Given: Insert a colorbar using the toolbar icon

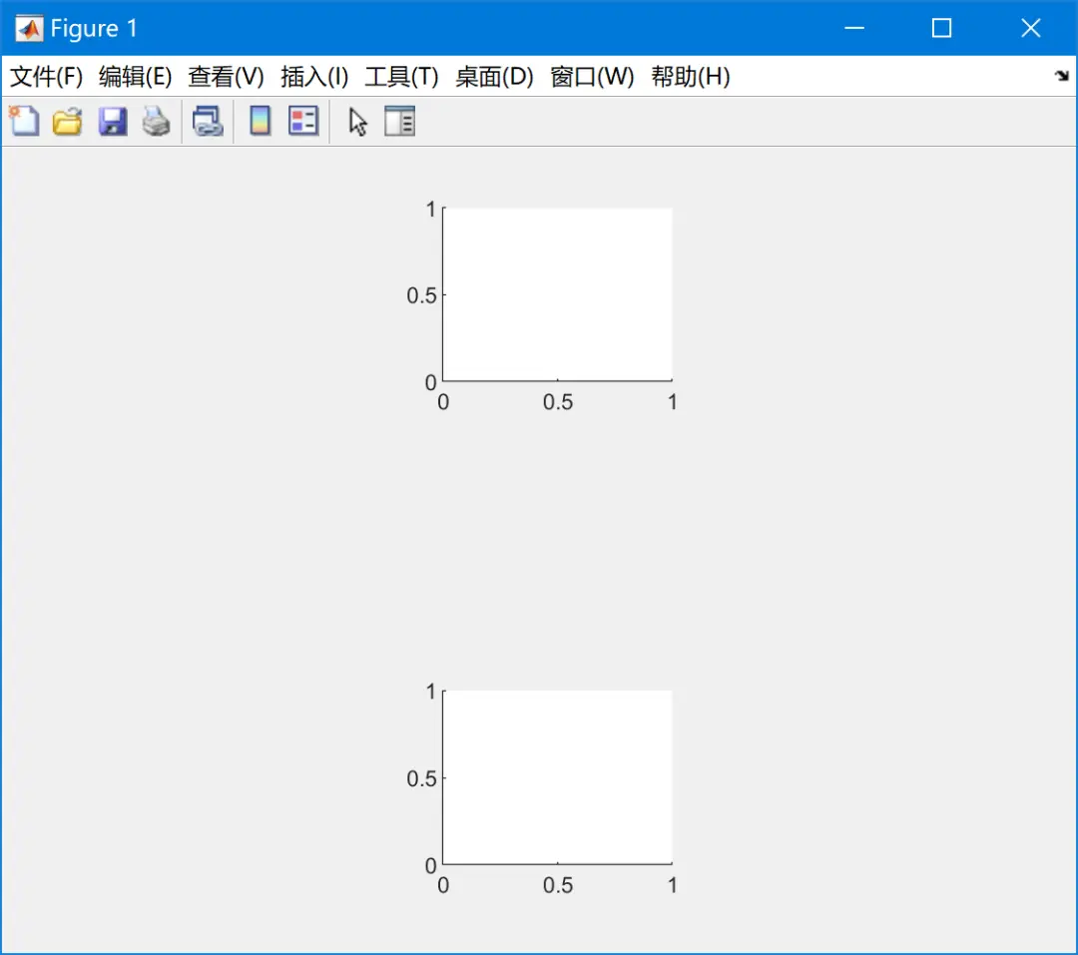Looking at the screenshot, I should 260,122.
